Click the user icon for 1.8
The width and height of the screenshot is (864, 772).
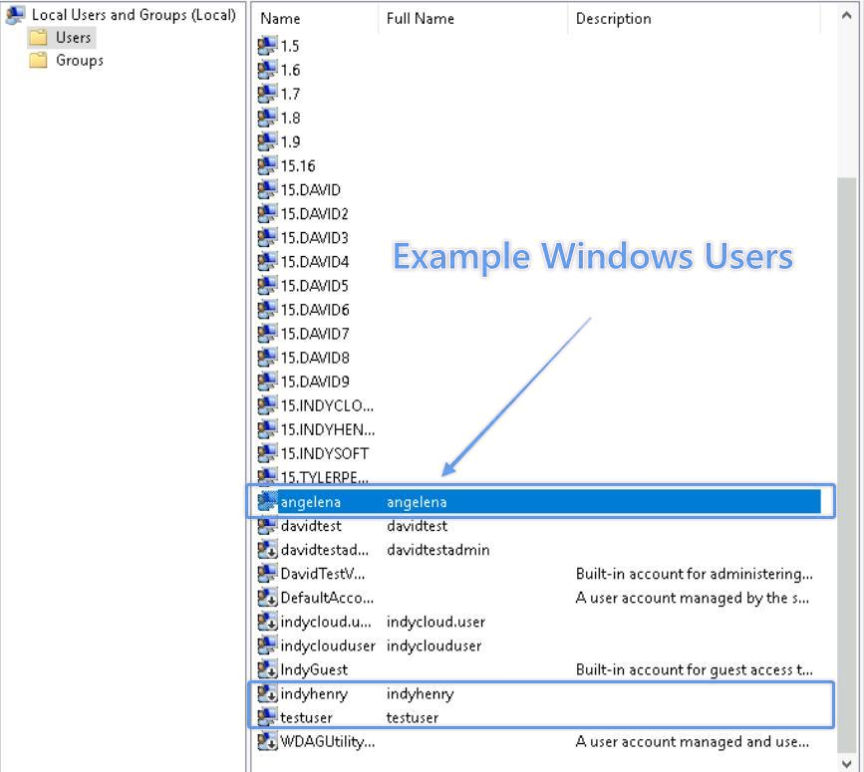pos(267,118)
